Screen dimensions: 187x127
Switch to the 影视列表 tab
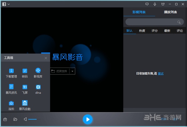click(x=139, y=12)
